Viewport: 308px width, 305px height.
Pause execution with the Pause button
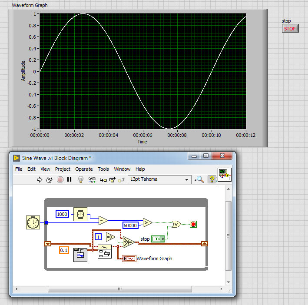coord(70,179)
